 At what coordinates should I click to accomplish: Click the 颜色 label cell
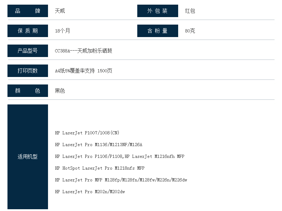[28, 91]
